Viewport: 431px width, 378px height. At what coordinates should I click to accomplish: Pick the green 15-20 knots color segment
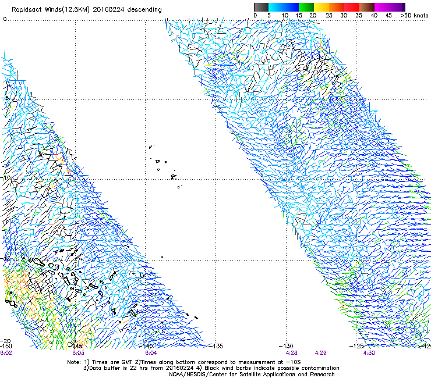point(306,7)
